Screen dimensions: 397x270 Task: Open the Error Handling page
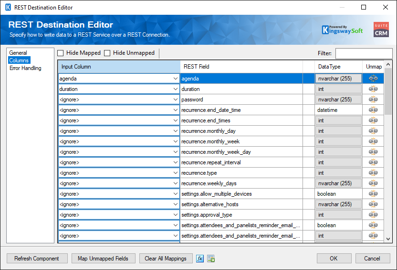[25, 68]
